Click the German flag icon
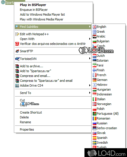The image size is (127, 157). pos(94,80)
